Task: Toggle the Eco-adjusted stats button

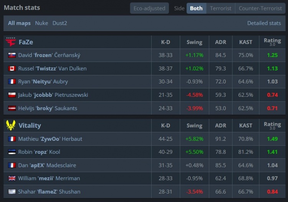Action: [x=149, y=8]
